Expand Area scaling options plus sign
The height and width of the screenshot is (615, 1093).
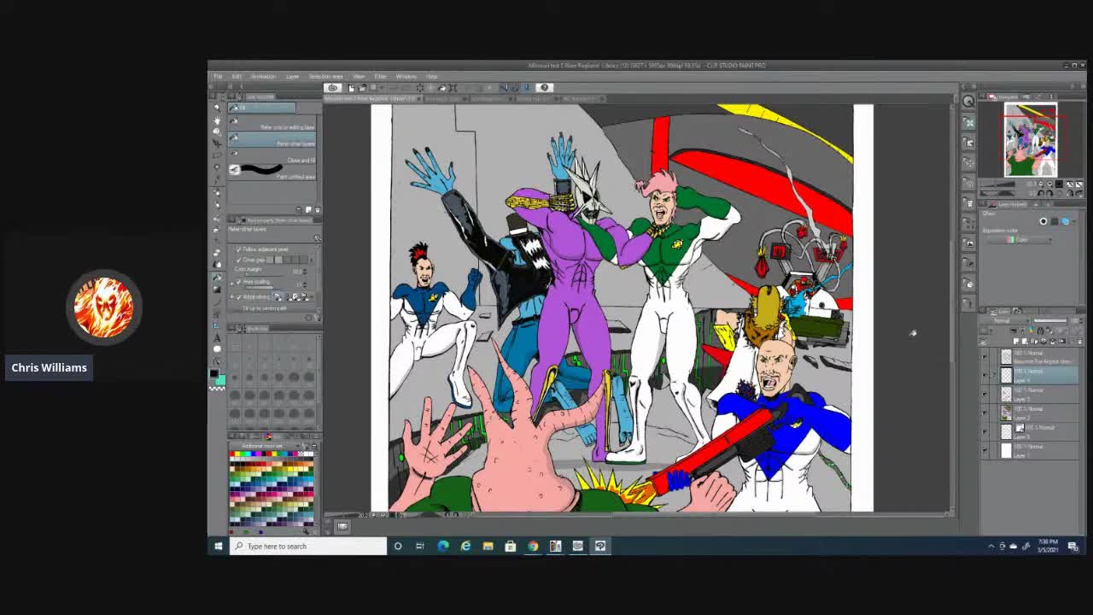(231, 283)
